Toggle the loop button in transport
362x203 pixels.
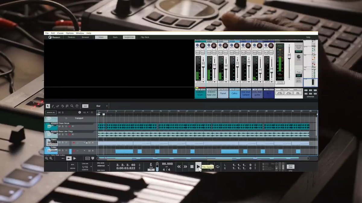click(217, 167)
